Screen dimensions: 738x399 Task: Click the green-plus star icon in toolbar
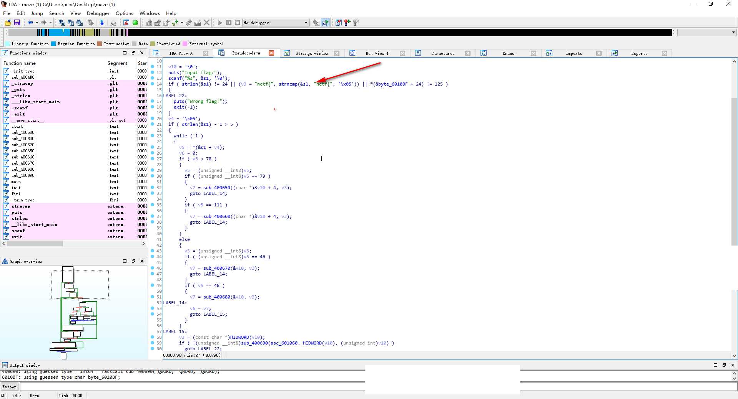175,23
